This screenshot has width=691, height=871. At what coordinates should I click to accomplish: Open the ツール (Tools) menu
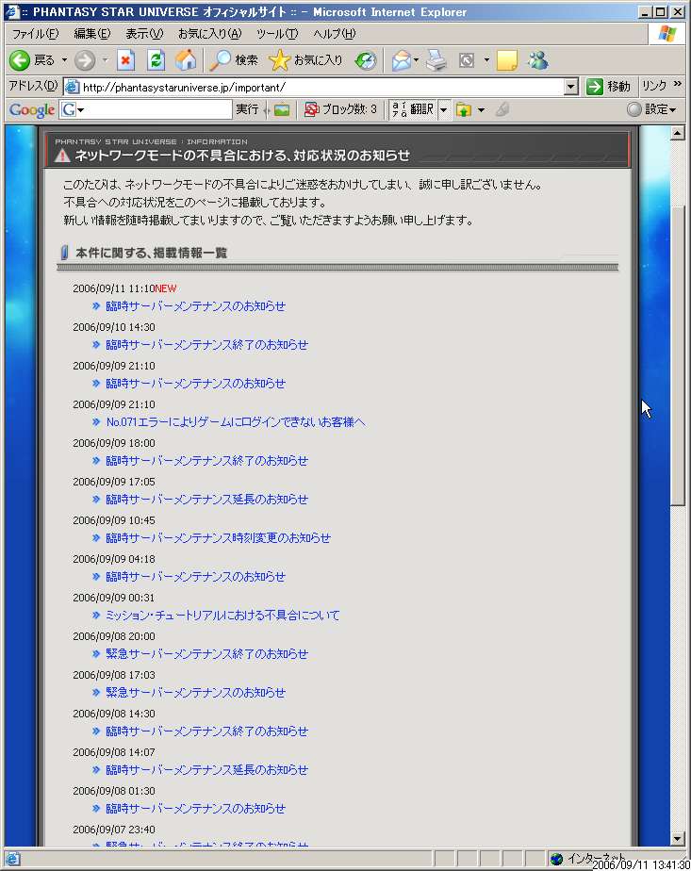[x=276, y=34]
